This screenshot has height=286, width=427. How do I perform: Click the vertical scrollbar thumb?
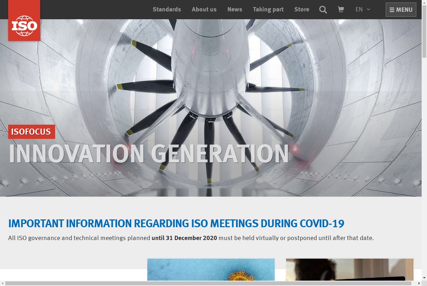tap(424, 32)
